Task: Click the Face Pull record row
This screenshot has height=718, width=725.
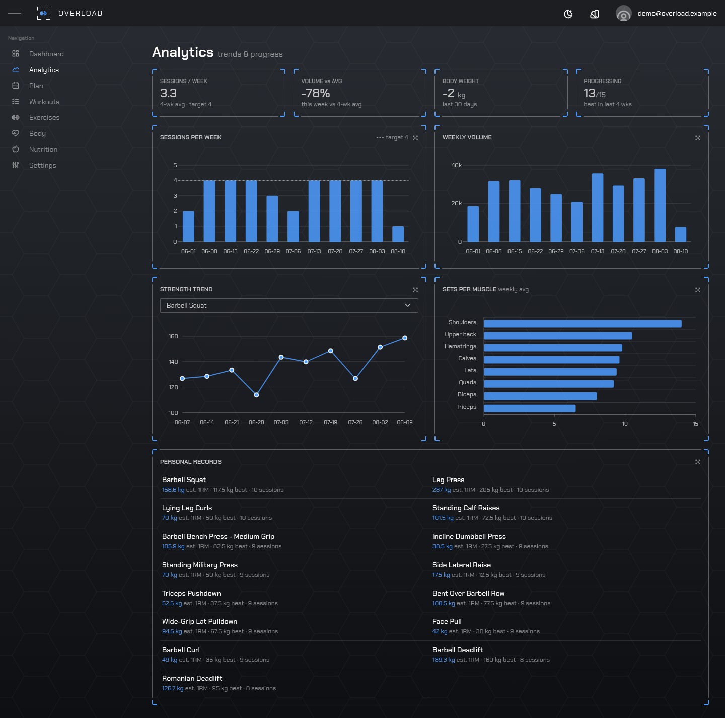Action: click(566, 626)
